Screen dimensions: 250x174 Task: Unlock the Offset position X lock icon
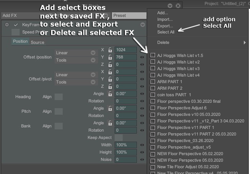[110, 50]
